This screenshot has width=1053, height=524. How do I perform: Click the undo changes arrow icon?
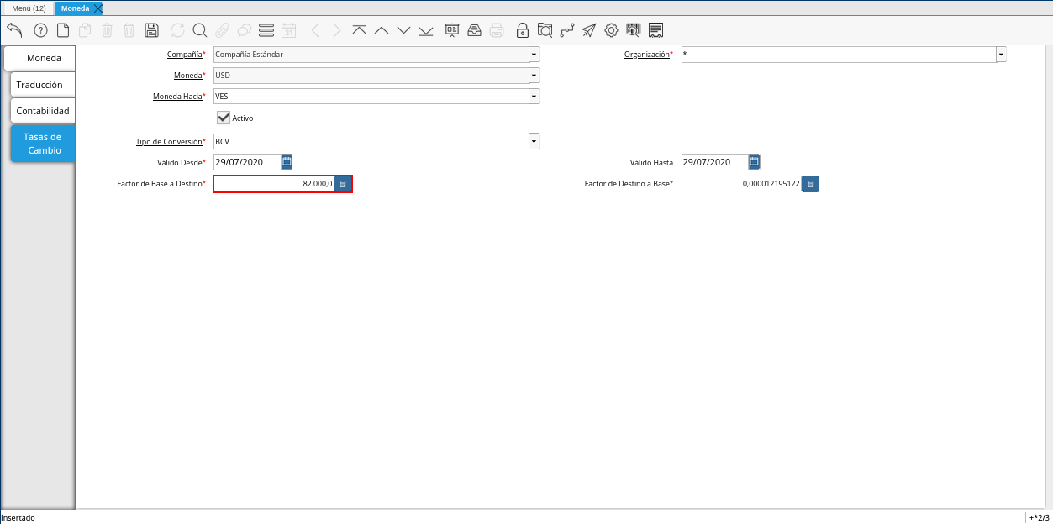pos(14,30)
